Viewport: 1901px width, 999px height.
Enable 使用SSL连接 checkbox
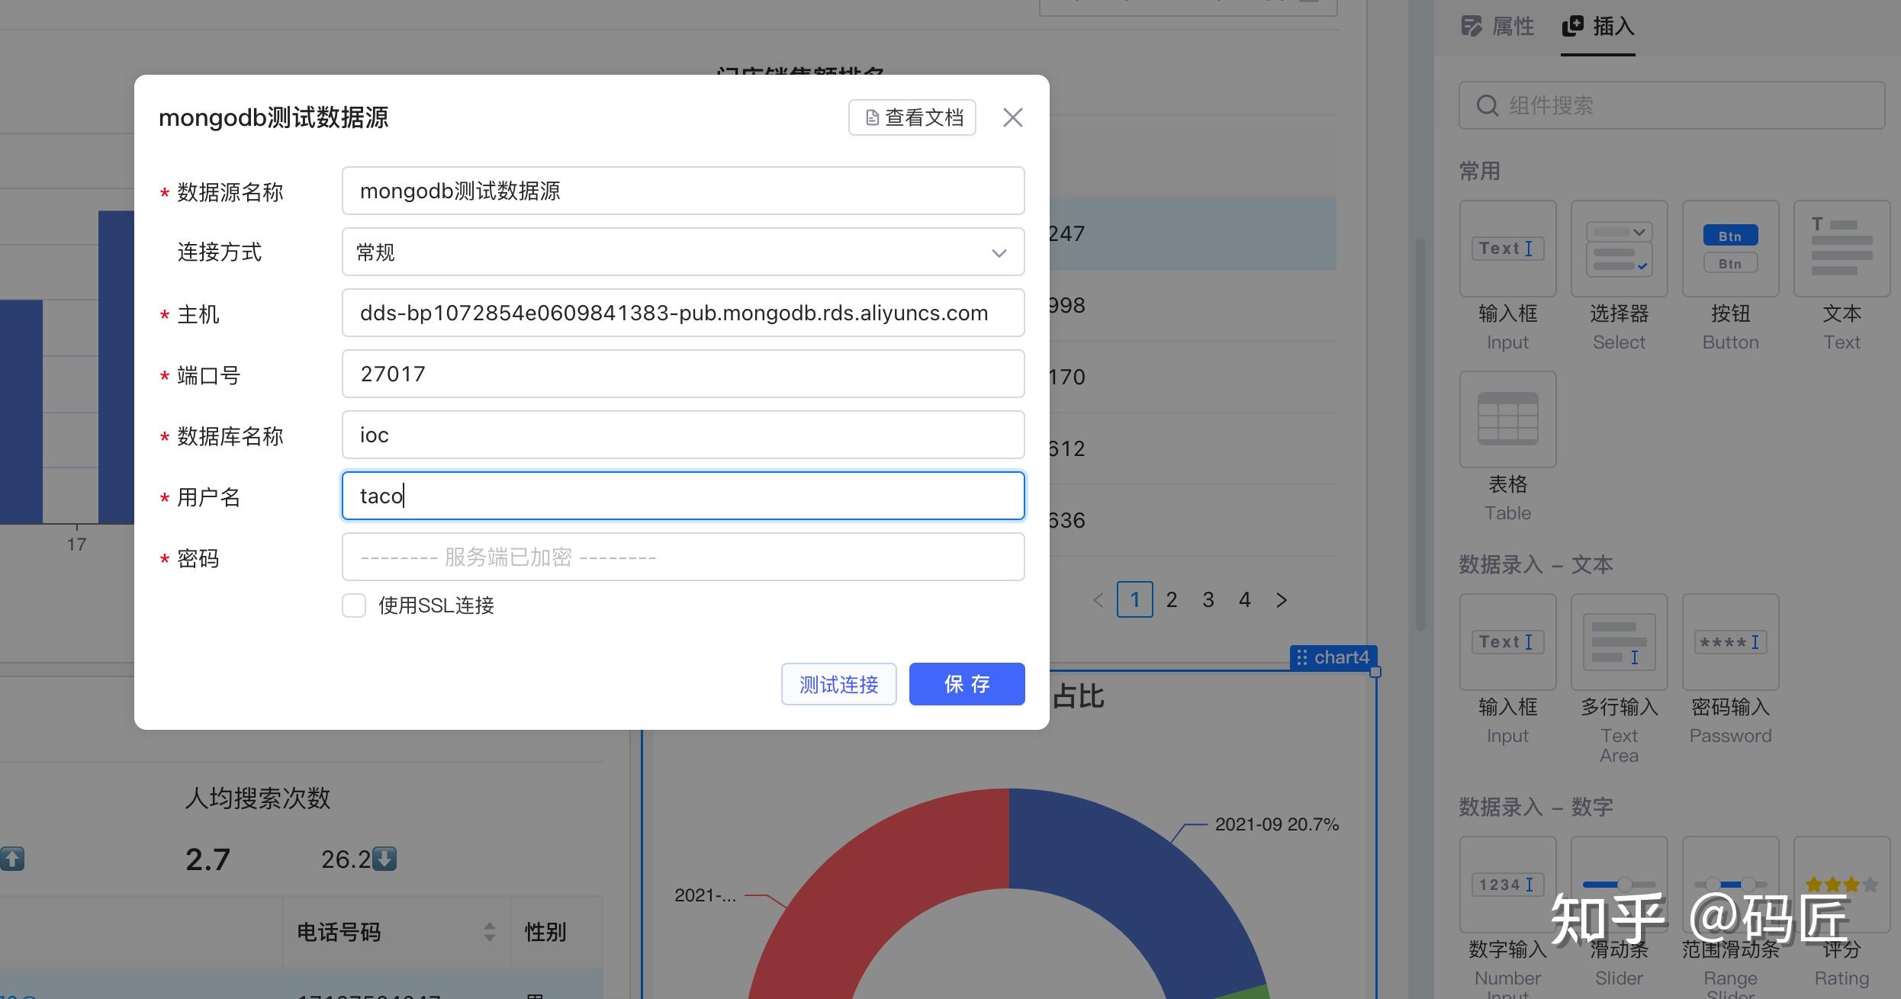(353, 605)
